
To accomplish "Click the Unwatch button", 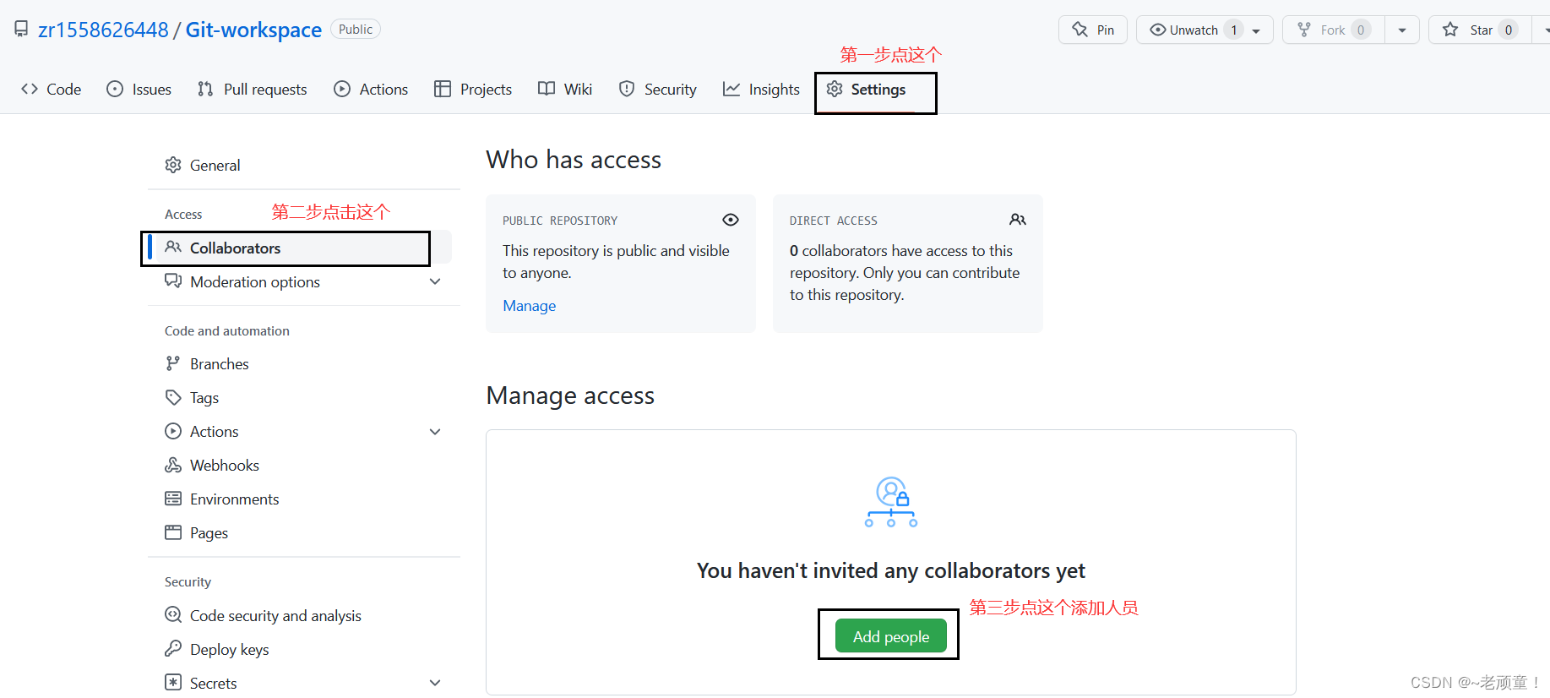I will pyautogui.click(x=1194, y=30).
